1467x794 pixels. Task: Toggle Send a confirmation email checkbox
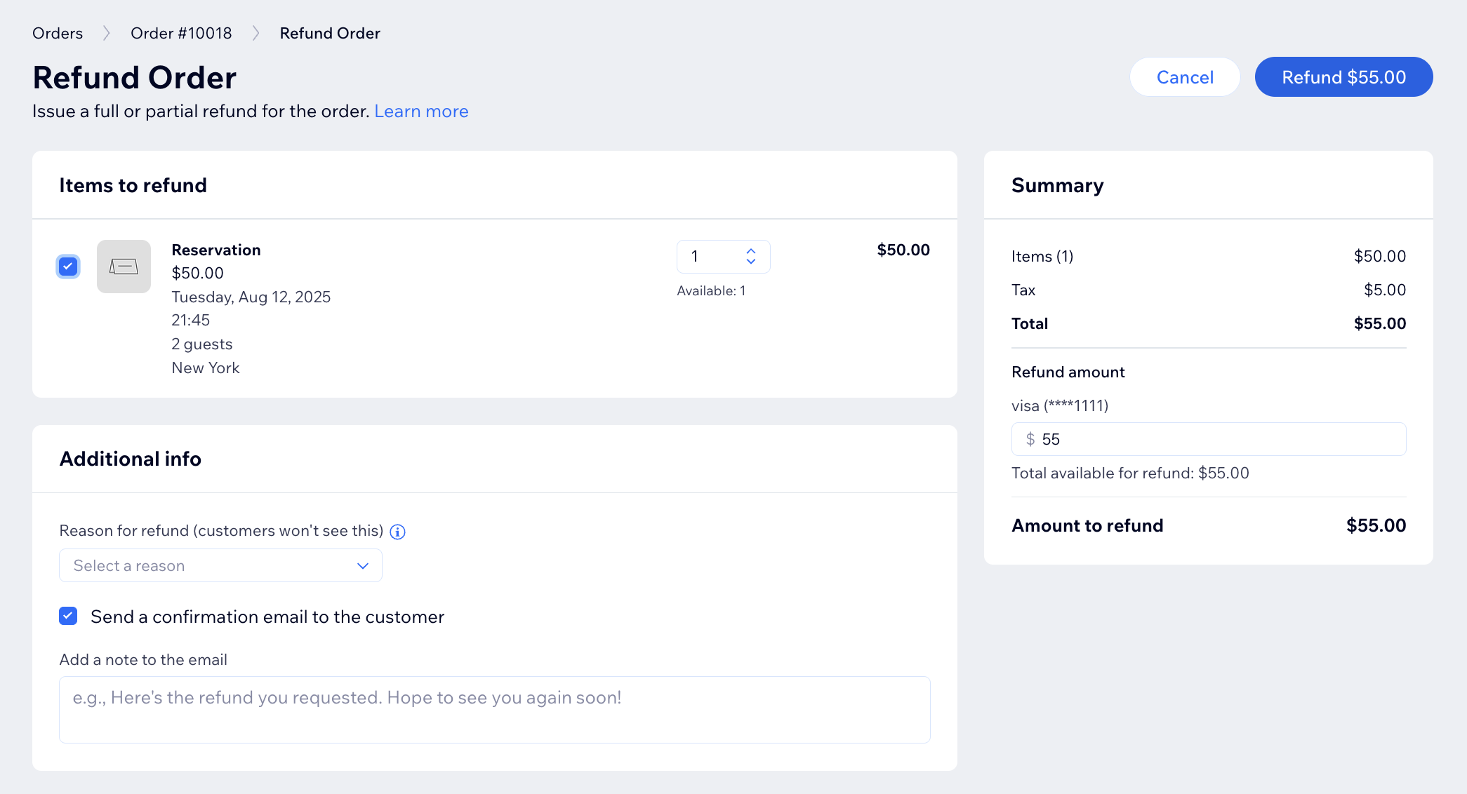coord(68,617)
